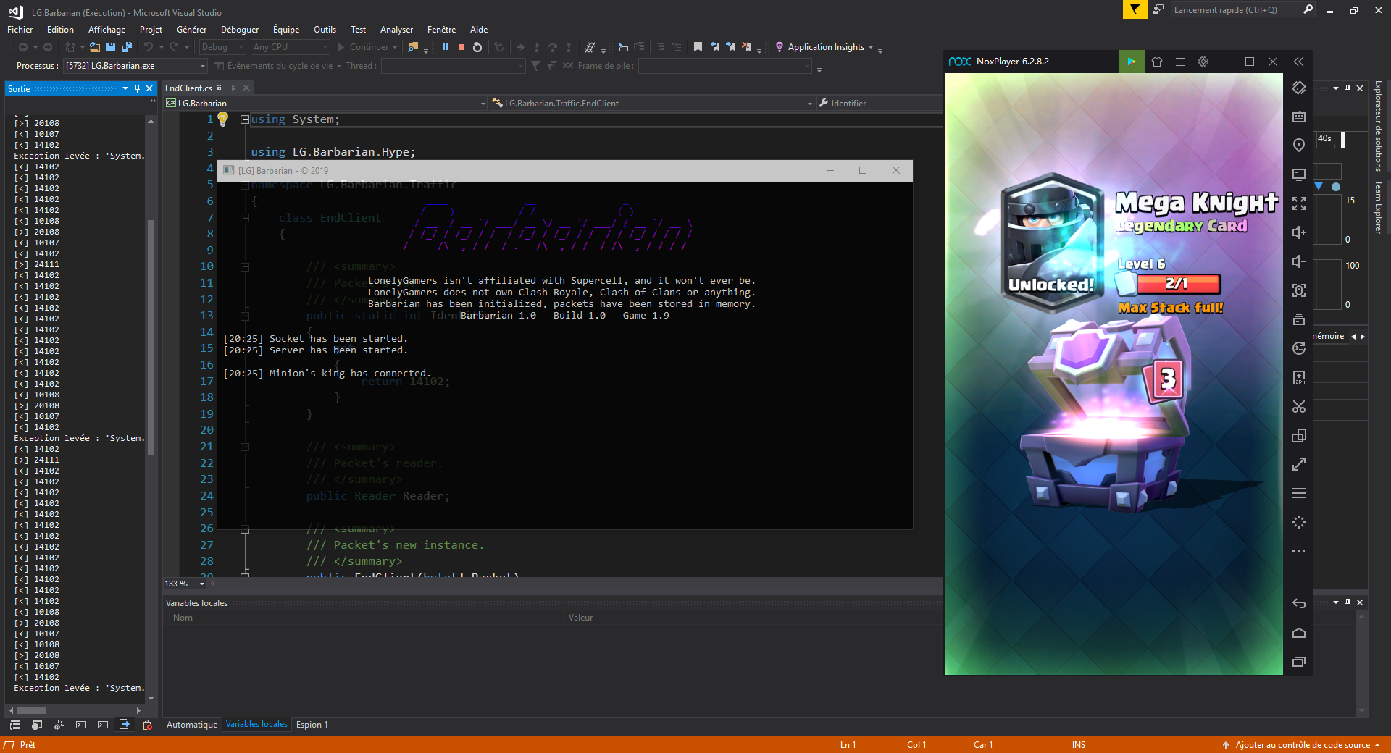The image size is (1391, 753).
Task: Stop debugging with the red square icon
Action: click(x=461, y=47)
